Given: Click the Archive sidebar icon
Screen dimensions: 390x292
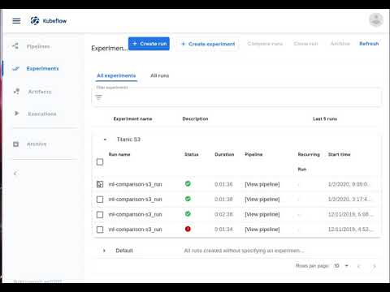Looking at the screenshot, I should [x=16, y=144].
